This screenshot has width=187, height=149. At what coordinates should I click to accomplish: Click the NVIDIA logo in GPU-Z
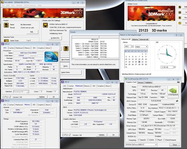[x=173, y=92]
